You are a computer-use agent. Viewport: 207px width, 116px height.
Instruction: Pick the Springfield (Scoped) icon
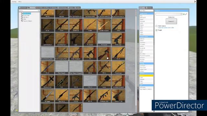pos(118,82)
